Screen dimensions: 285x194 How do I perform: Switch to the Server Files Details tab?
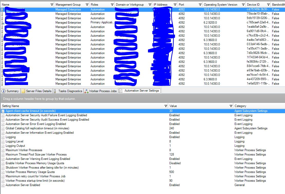(37, 91)
